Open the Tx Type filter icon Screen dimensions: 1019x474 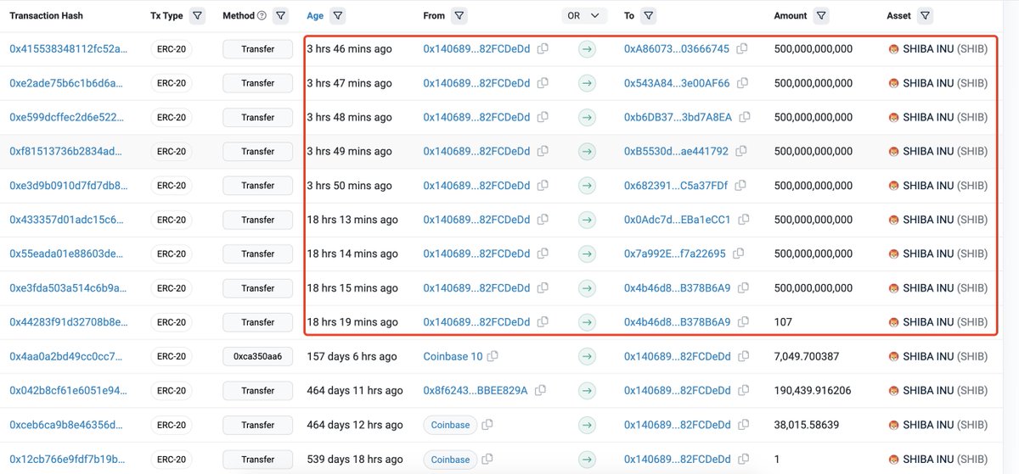pyautogui.click(x=197, y=16)
